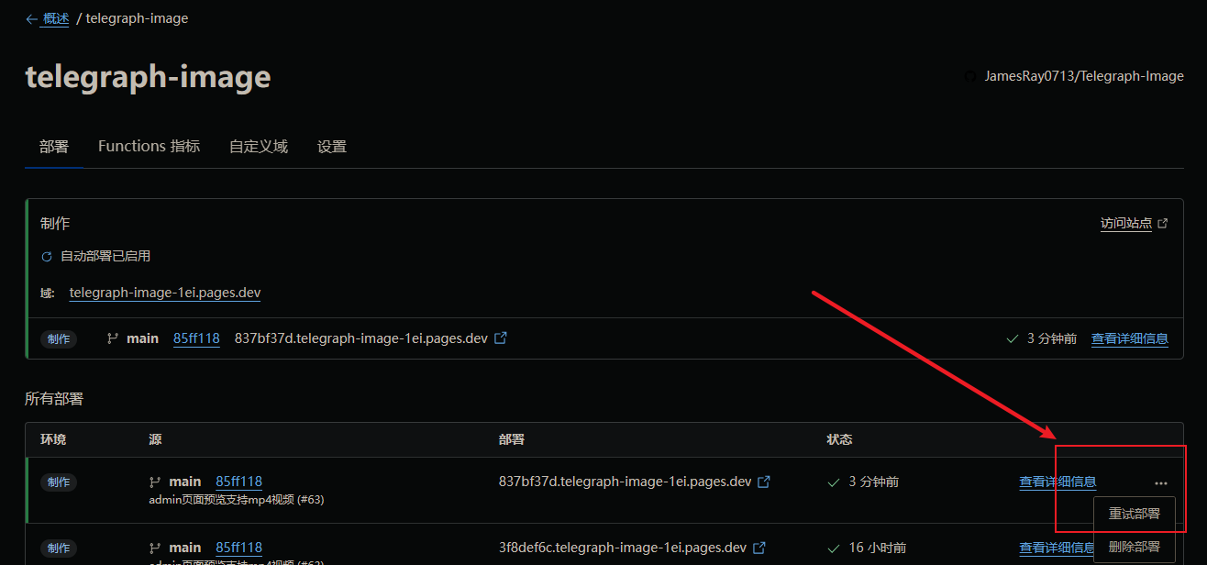Open commit 85ff118 in the 16 小时前 row

click(x=238, y=548)
